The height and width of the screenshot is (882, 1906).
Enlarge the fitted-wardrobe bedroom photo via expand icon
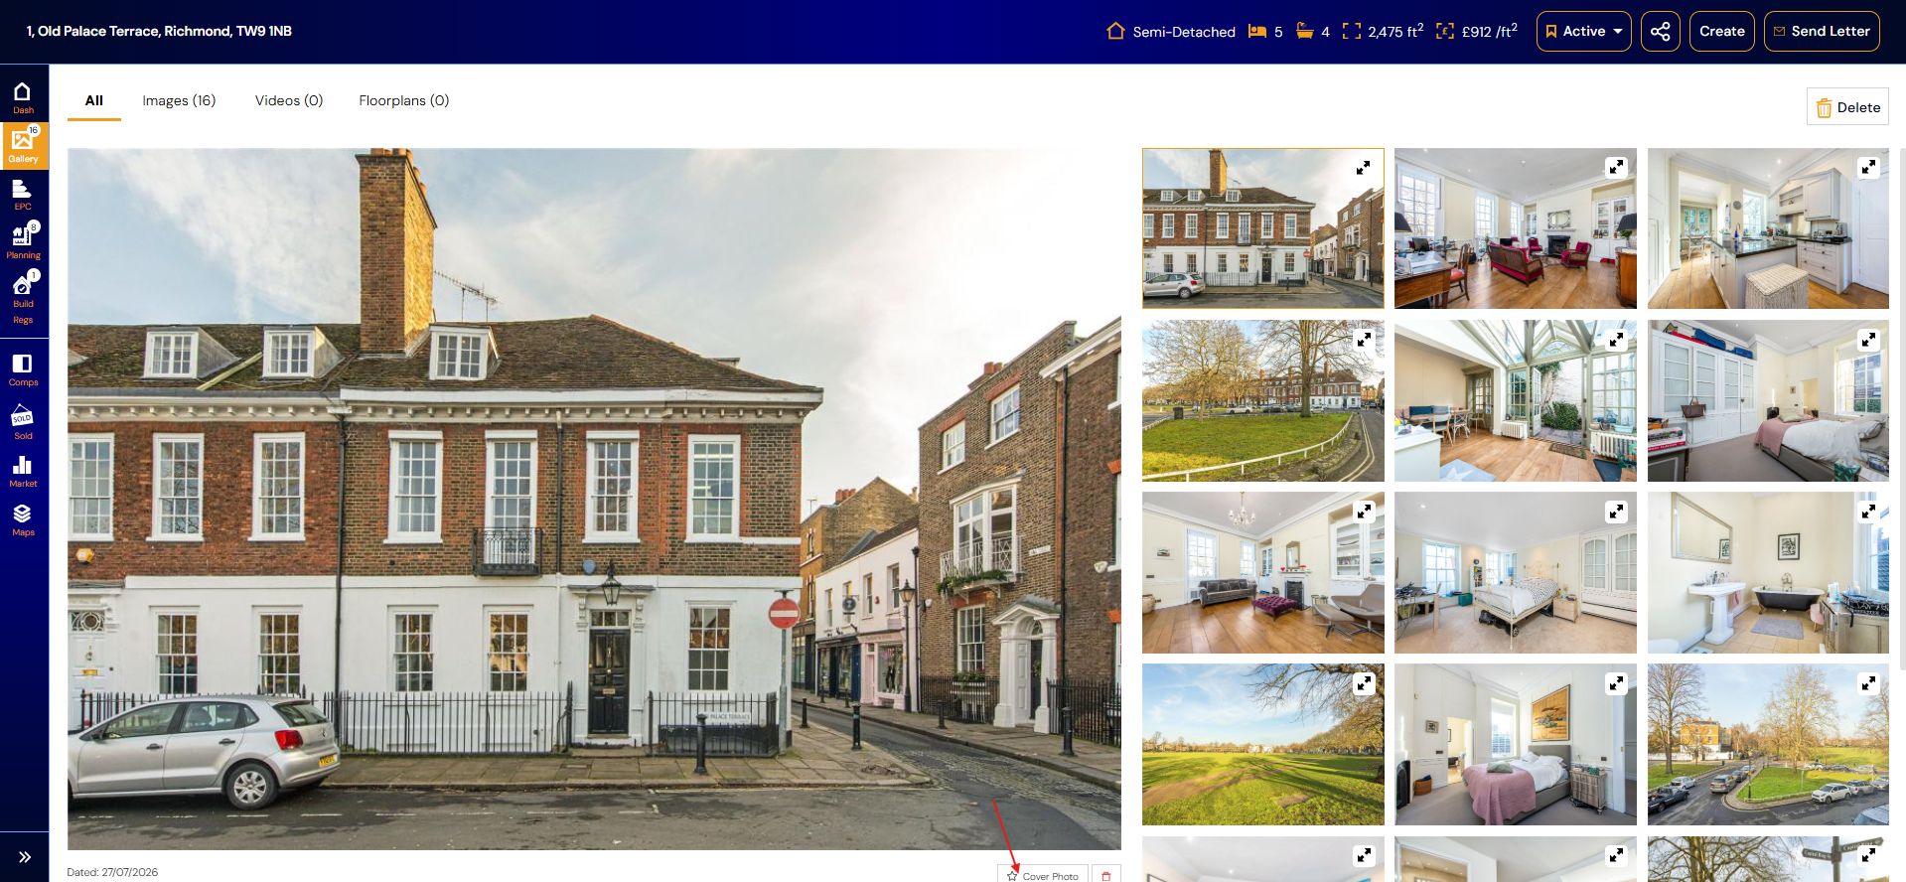click(x=1869, y=340)
